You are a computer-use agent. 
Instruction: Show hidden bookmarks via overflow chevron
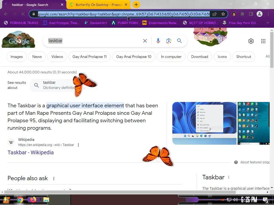tap(268, 23)
